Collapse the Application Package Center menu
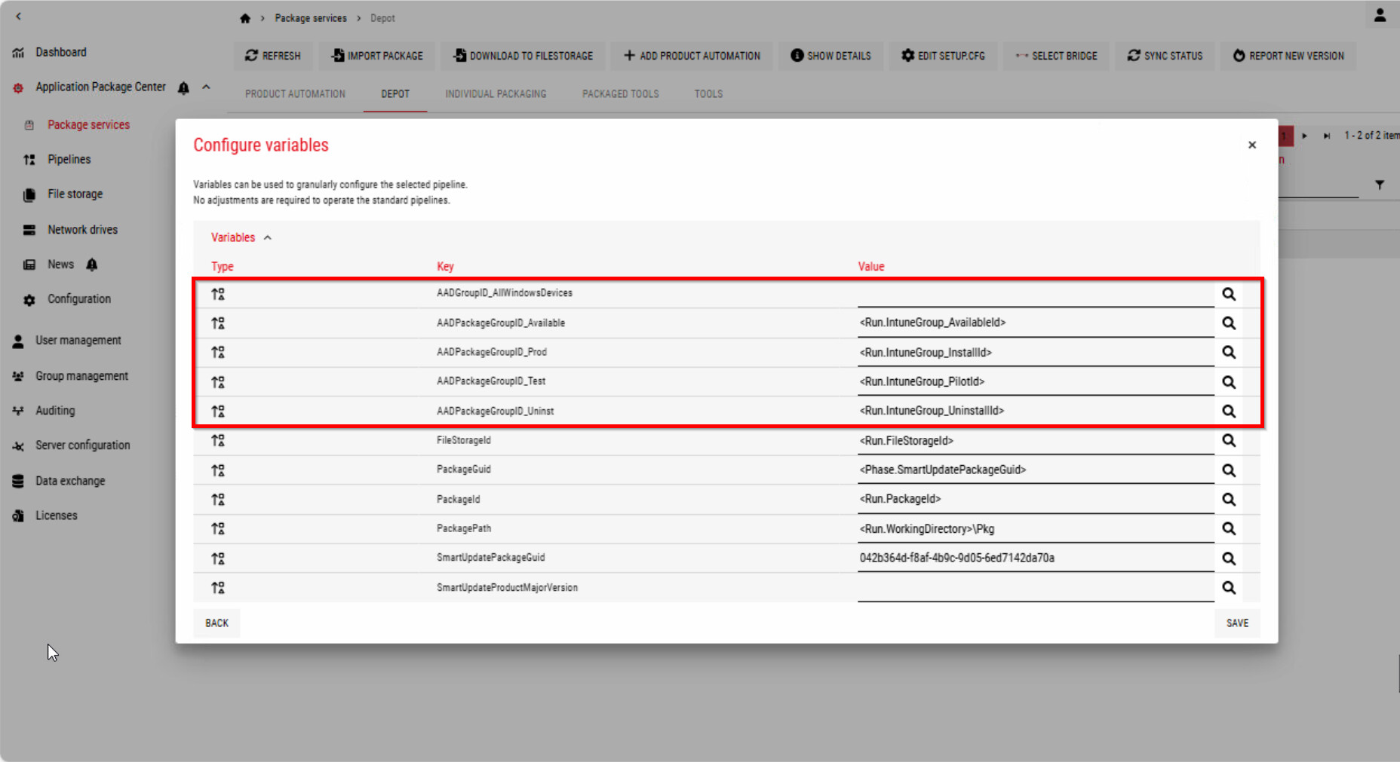 pyautogui.click(x=206, y=87)
